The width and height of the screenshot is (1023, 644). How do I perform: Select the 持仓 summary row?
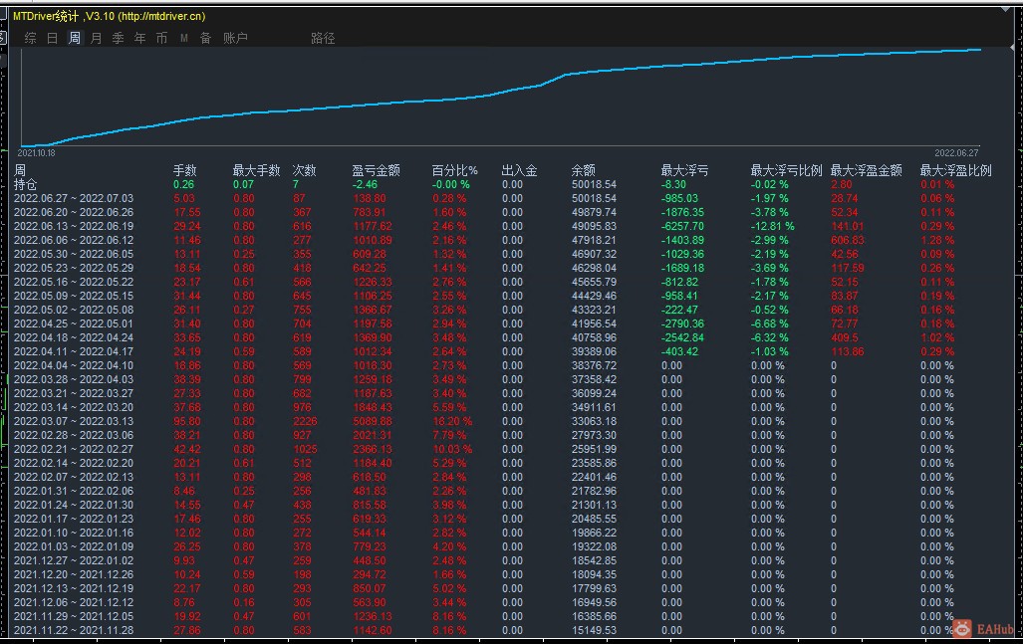[x=26, y=184]
